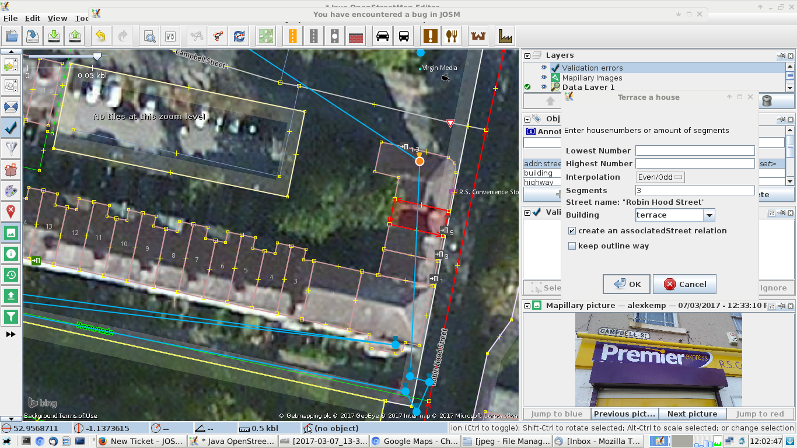Click the Upload data toolbar icon
The height and width of the screenshot is (448, 797).
point(75,36)
